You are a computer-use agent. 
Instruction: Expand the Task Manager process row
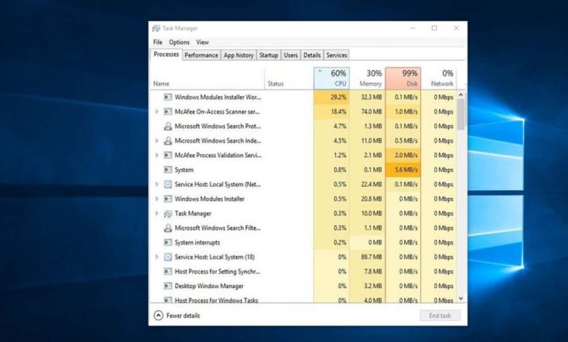coord(157,213)
